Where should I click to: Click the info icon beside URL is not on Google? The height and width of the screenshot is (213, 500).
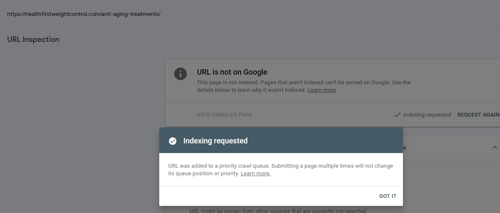point(180,74)
